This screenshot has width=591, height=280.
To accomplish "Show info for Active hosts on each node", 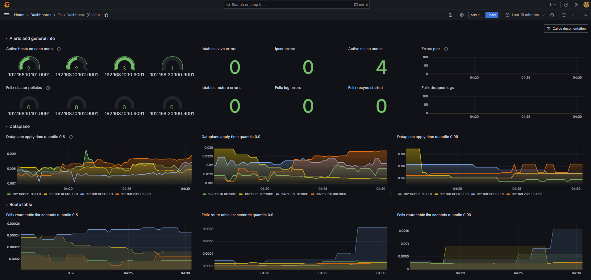I will click(59, 49).
